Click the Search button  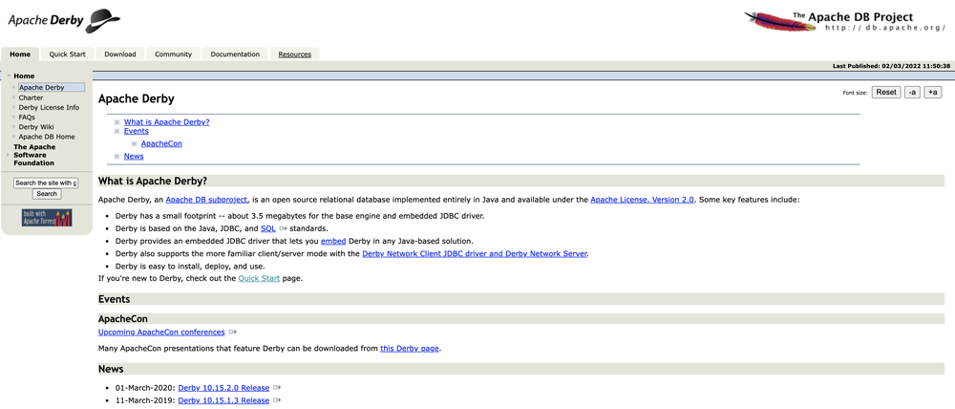[x=46, y=194]
